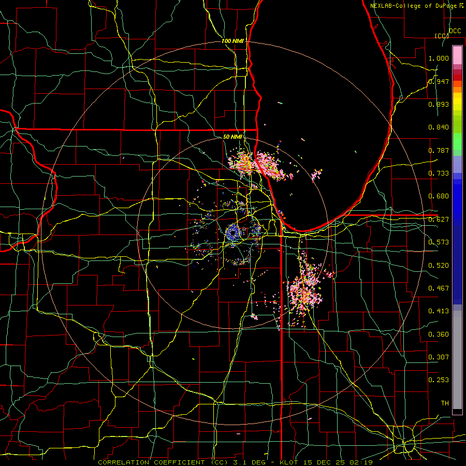
Task: Select the 0.947 scale value
Action: [x=439, y=81]
